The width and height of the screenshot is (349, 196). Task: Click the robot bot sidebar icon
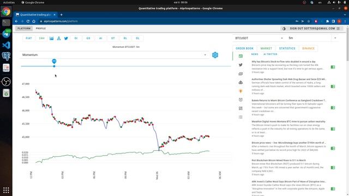pos(240,82)
